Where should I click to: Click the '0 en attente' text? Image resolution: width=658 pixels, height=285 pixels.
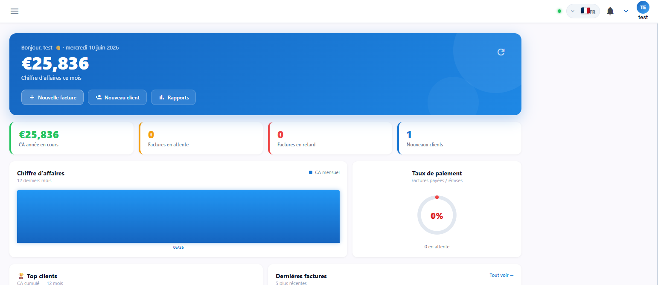437,247
